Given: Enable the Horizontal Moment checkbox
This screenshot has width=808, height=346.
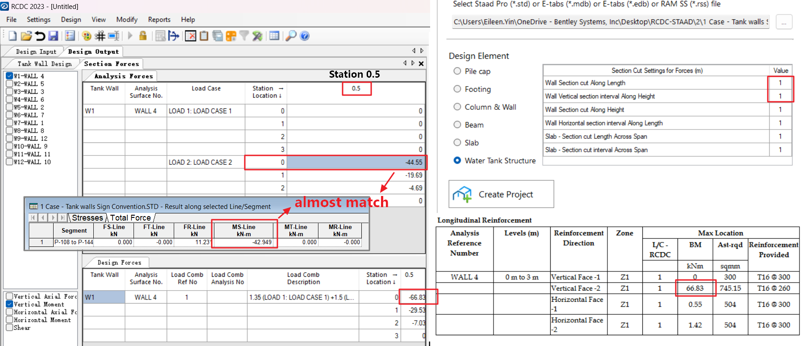Looking at the screenshot, I should pyautogui.click(x=9, y=320).
